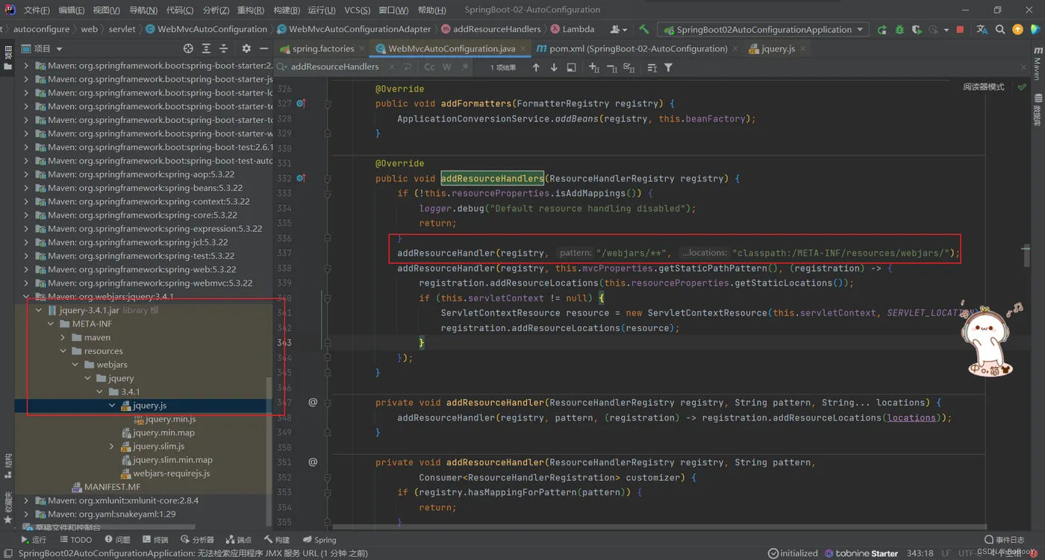Fold the addResourceHandlers method at line 332

click(327, 180)
